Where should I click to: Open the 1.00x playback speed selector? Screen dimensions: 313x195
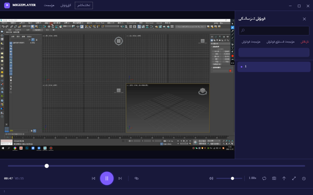coord(252,178)
